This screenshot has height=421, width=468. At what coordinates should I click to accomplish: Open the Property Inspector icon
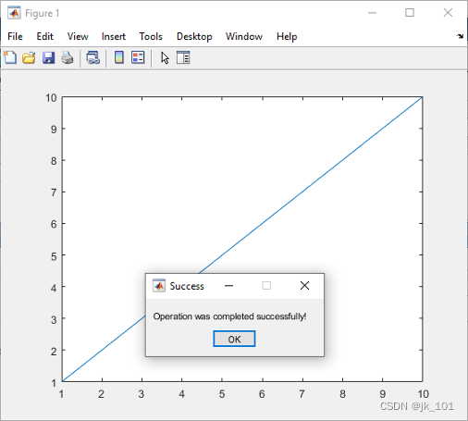coord(183,57)
